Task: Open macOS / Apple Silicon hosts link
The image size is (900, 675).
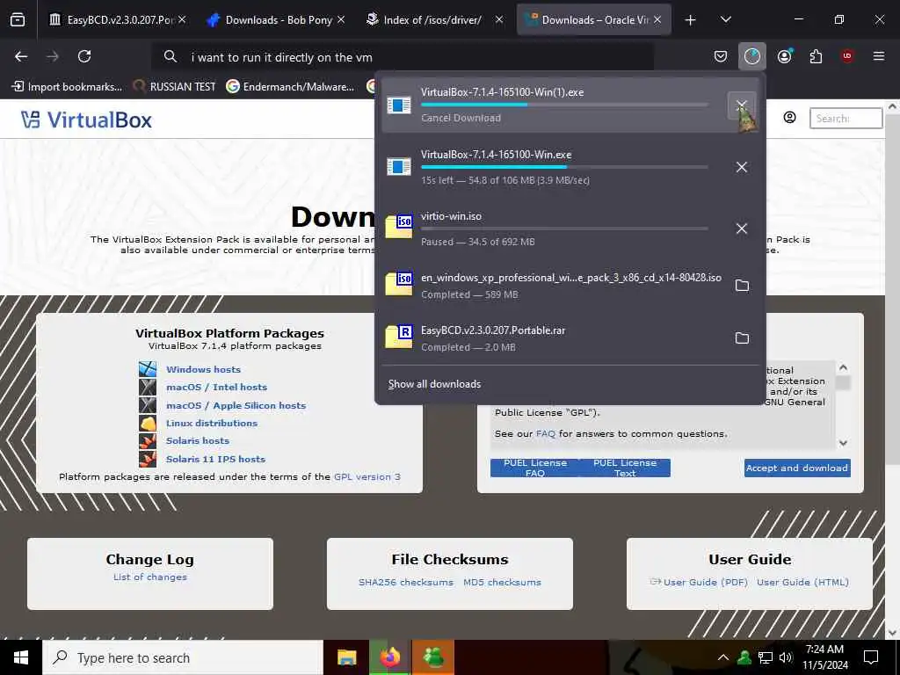Action: tap(236, 405)
